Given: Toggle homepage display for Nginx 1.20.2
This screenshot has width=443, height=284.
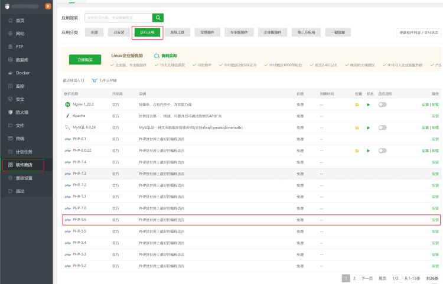Looking at the screenshot, I should coord(383,105).
